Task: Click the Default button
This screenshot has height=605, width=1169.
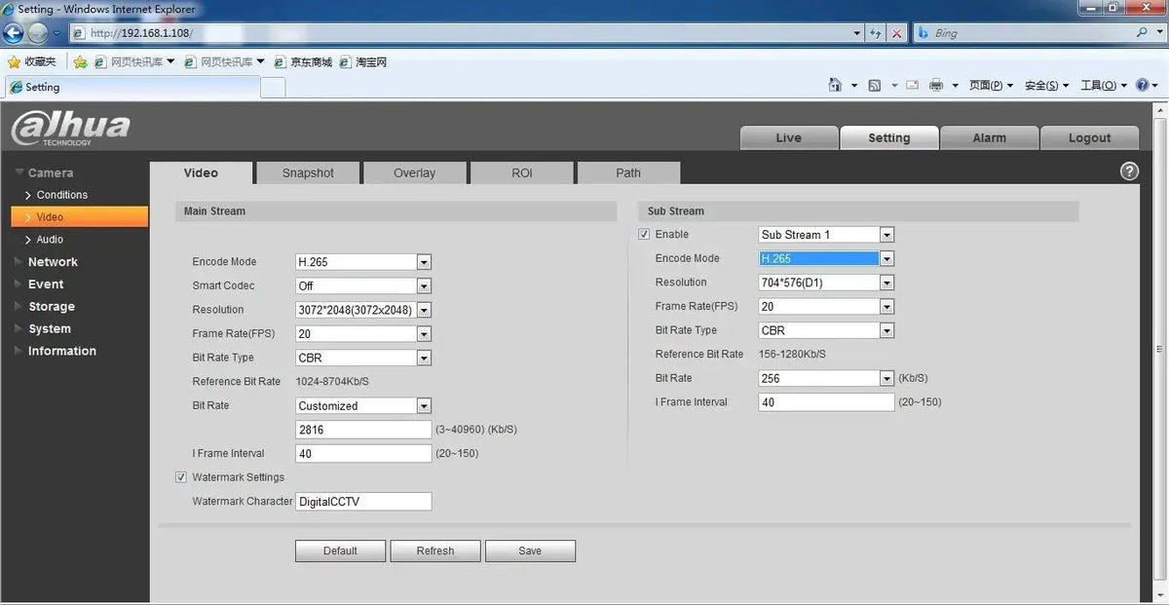Action: tap(340, 550)
